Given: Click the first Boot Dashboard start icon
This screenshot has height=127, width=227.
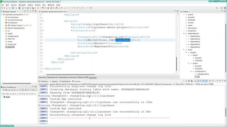Looking at the screenshot, I should [x=4, y=90].
